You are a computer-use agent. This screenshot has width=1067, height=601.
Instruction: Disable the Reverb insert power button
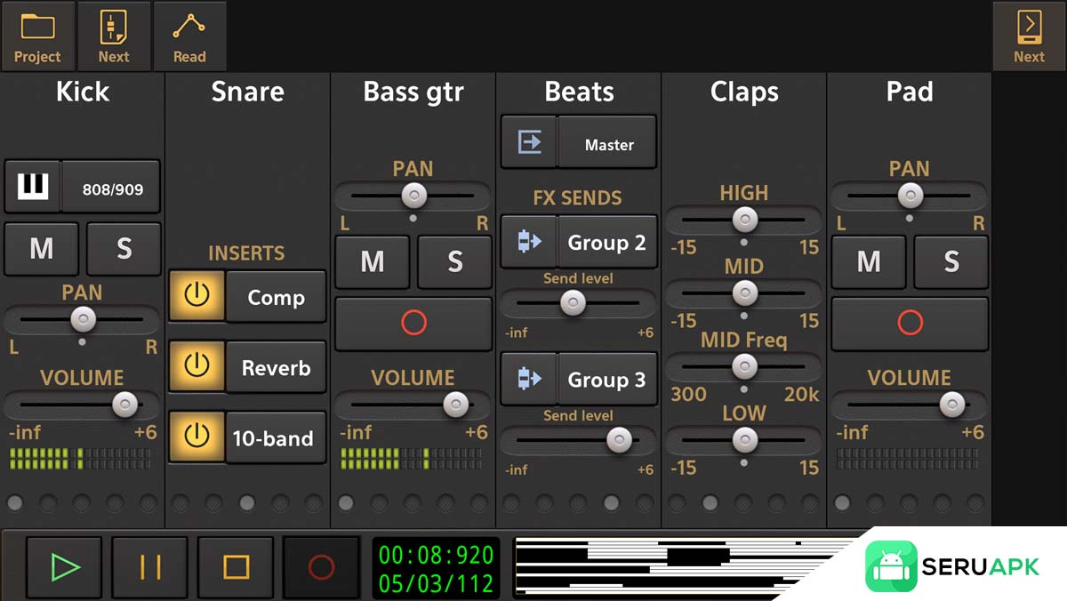click(197, 367)
